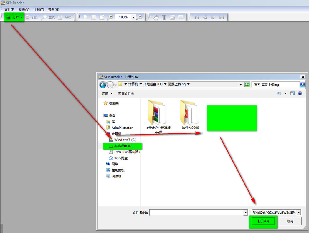Select 收藏夹 in the navigation pane
Image resolution: width=309 pixels, height=233 pixels.
point(111,103)
